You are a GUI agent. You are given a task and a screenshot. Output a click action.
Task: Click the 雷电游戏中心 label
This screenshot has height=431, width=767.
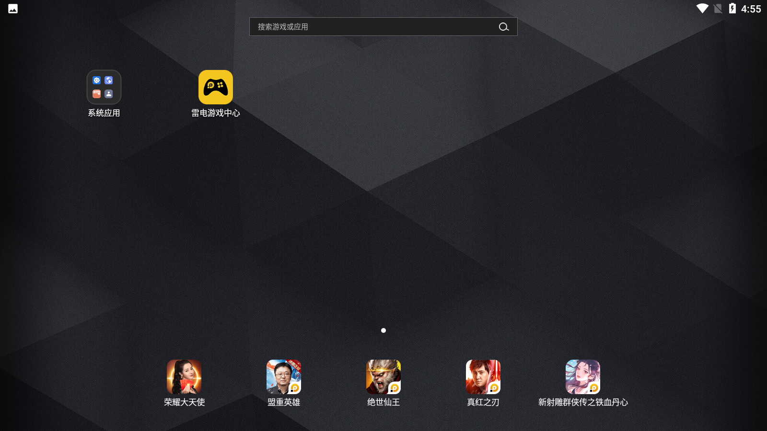click(216, 113)
